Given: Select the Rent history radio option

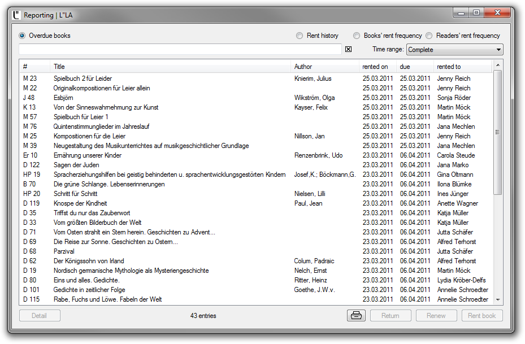Looking at the screenshot, I should click(300, 36).
